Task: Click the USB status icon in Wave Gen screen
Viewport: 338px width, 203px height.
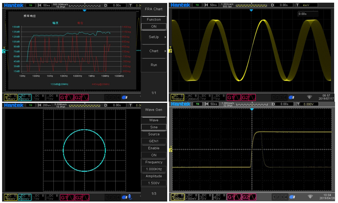Action: point(124,197)
